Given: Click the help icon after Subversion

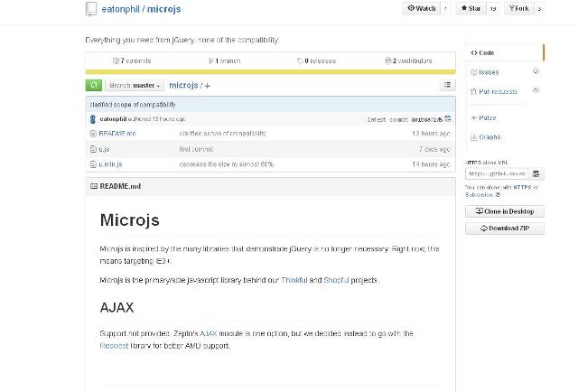Looking at the screenshot, I should pos(498,195).
